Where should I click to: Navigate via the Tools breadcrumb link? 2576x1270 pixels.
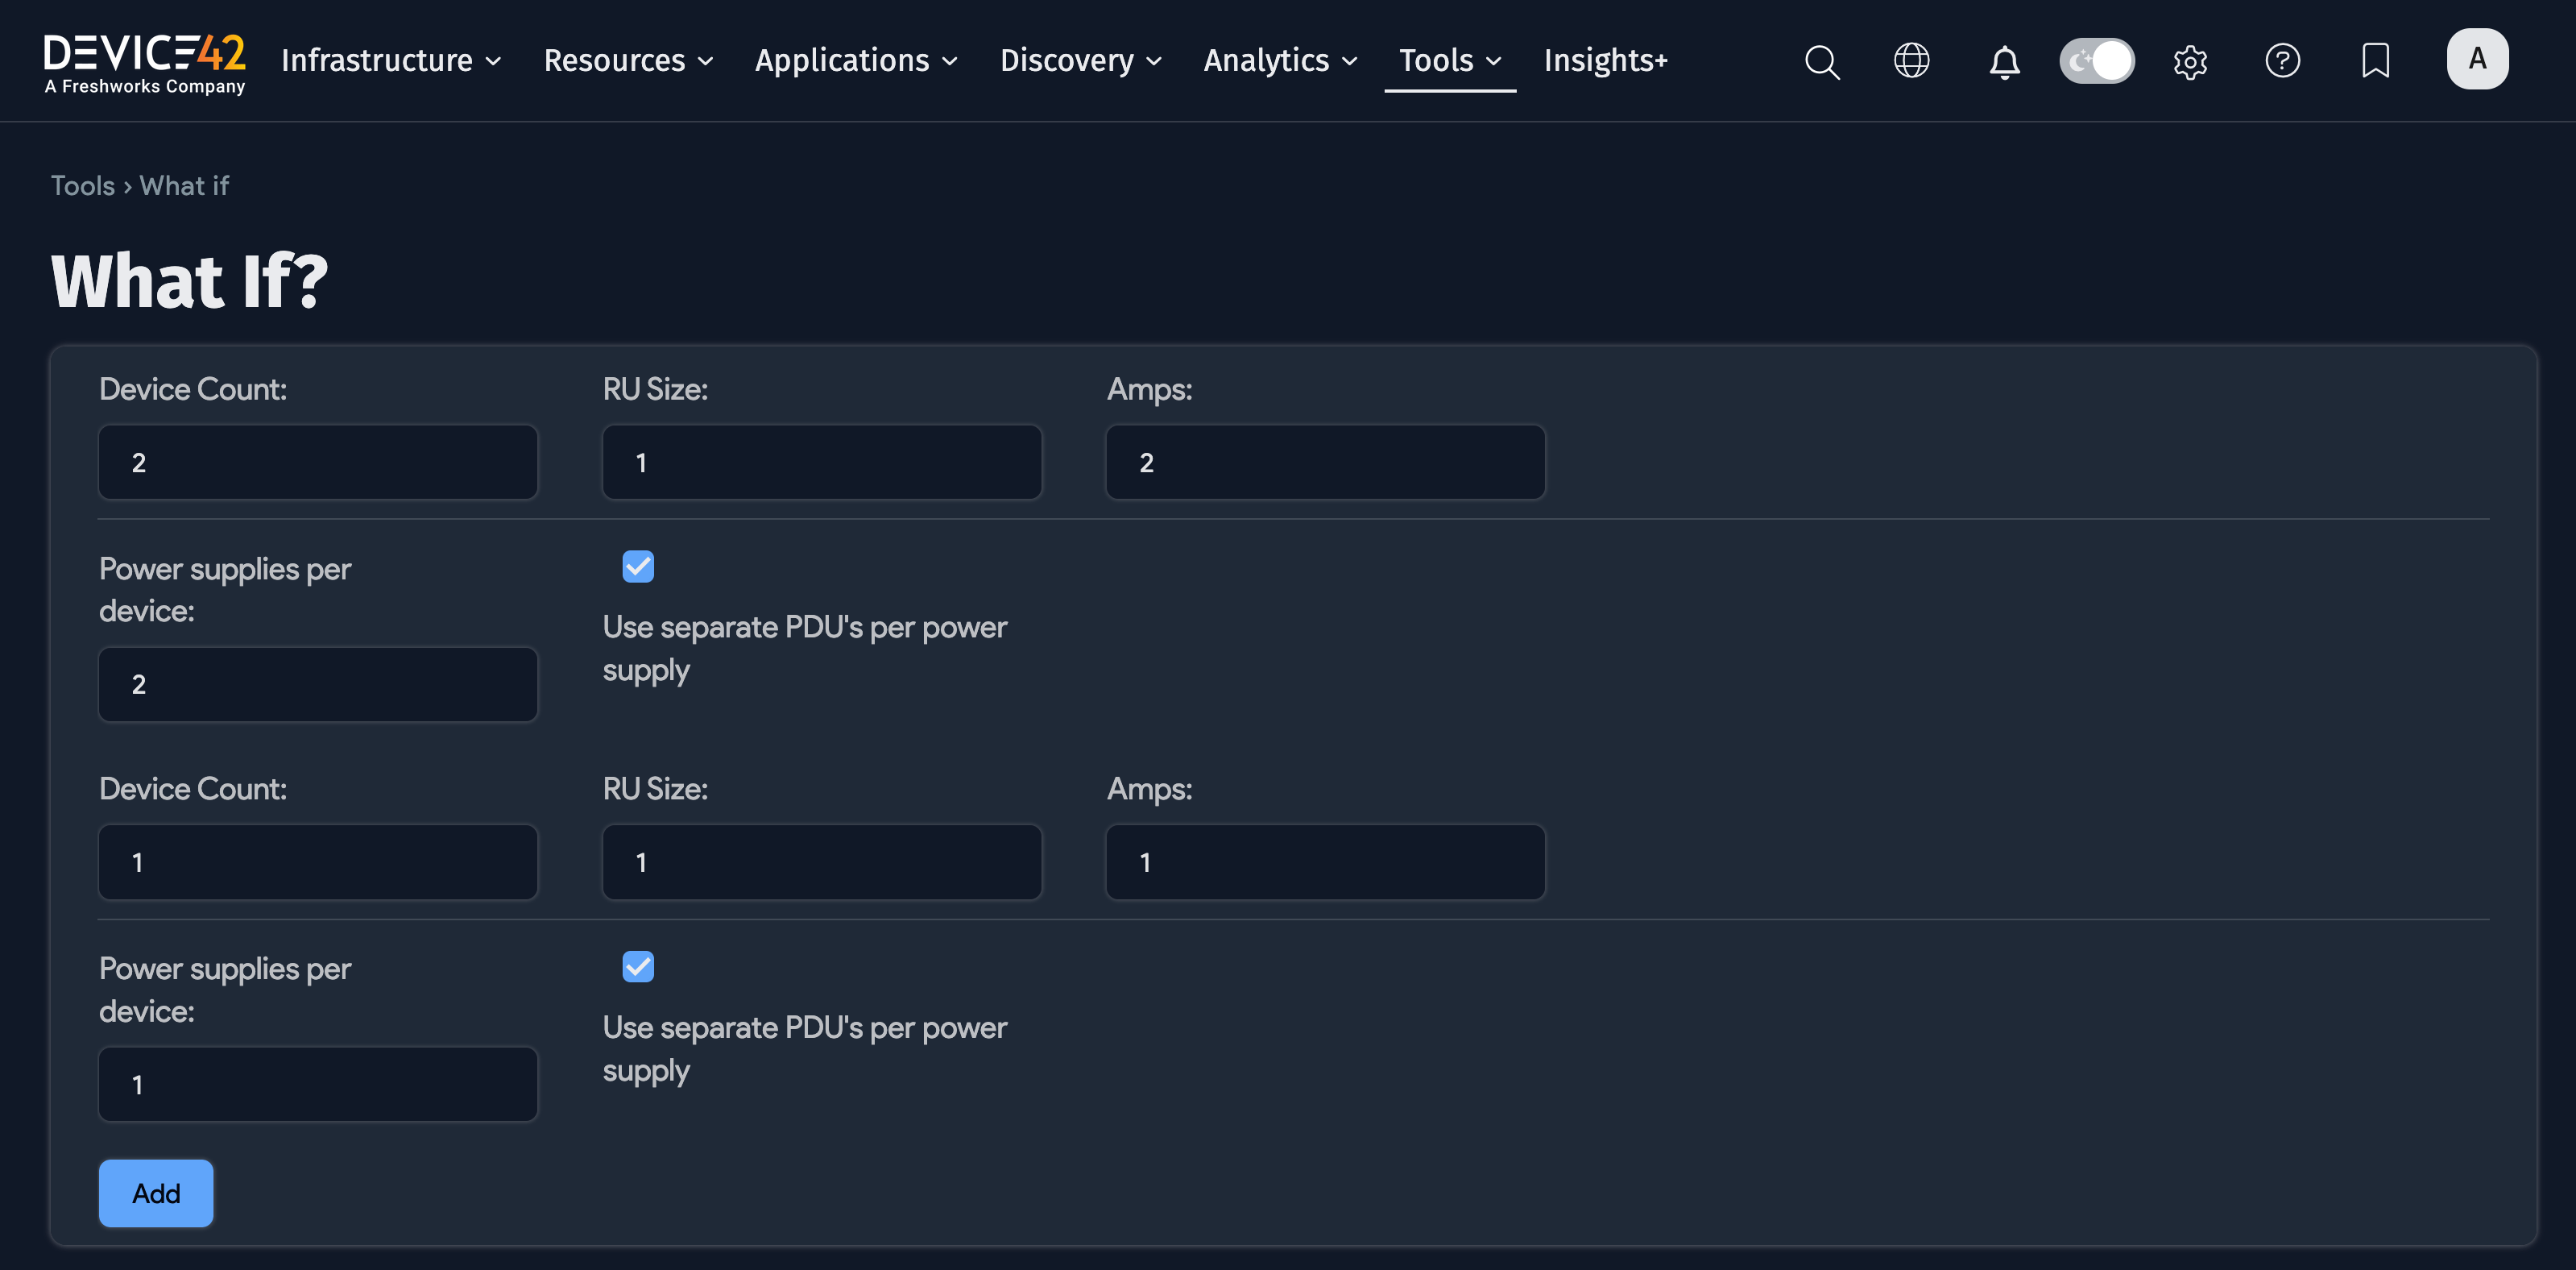pos(82,185)
